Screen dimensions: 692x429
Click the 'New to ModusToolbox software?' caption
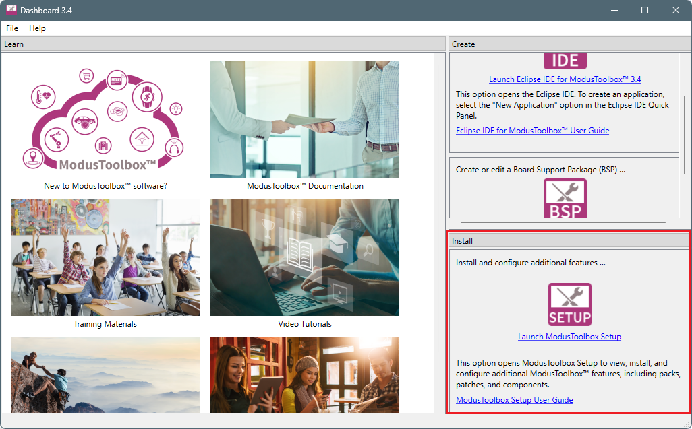tap(105, 186)
